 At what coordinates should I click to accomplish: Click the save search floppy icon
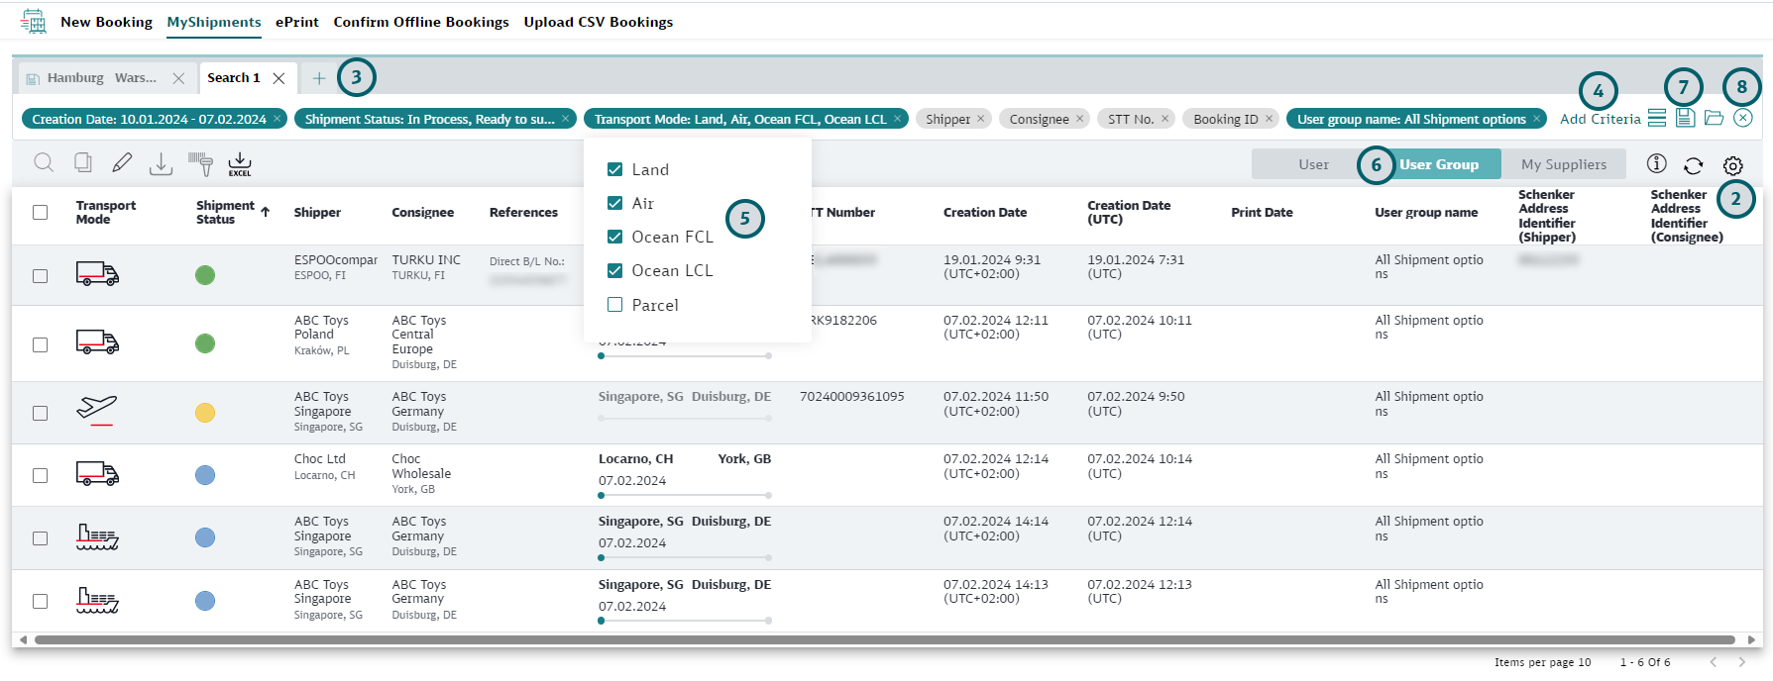point(1685,118)
